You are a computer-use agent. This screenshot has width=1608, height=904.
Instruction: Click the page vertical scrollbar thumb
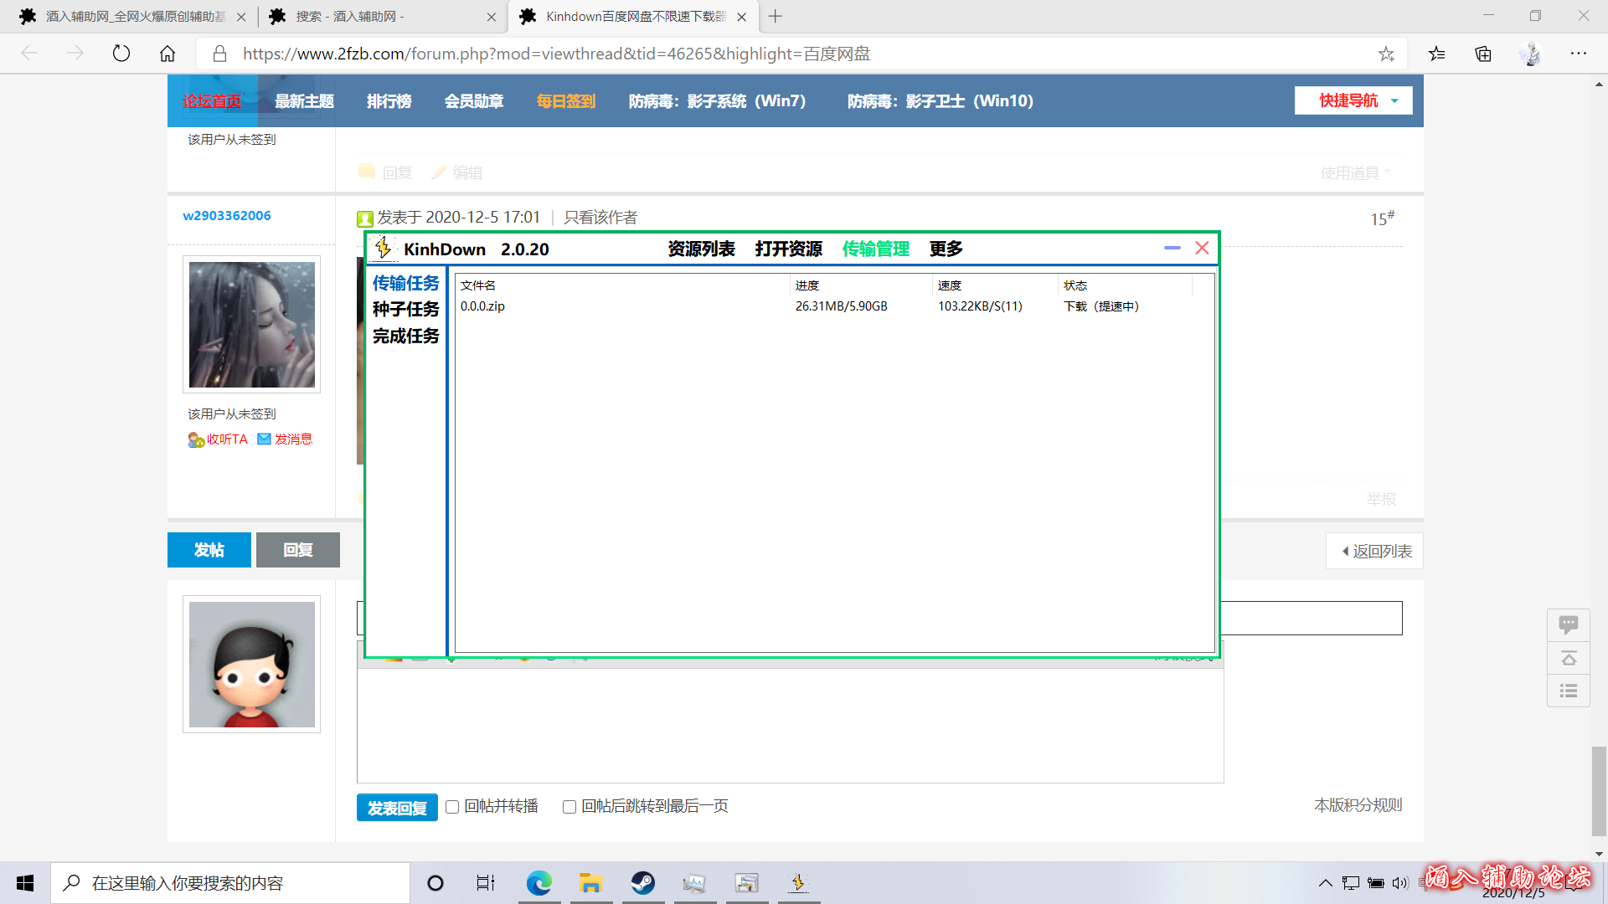(x=1599, y=791)
